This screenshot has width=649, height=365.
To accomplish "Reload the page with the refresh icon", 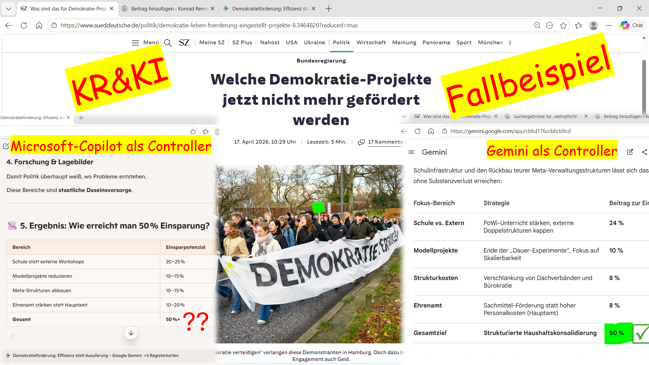I will 24,25.
